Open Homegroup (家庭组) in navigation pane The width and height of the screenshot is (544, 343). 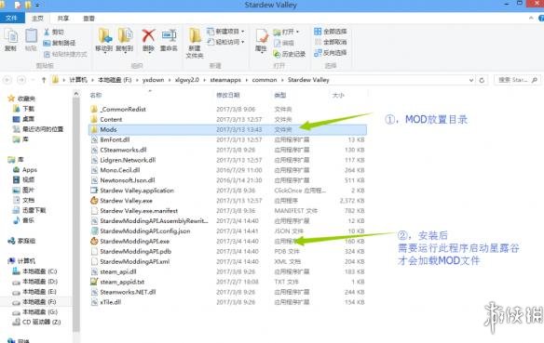(x=21, y=241)
